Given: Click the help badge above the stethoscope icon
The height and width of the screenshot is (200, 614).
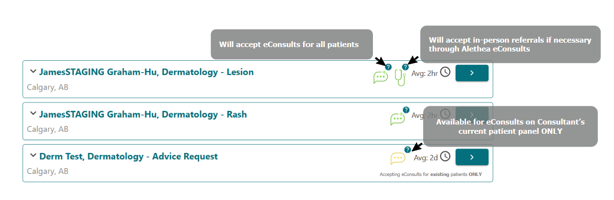Looking at the screenshot, I should click(x=405, y=67).
